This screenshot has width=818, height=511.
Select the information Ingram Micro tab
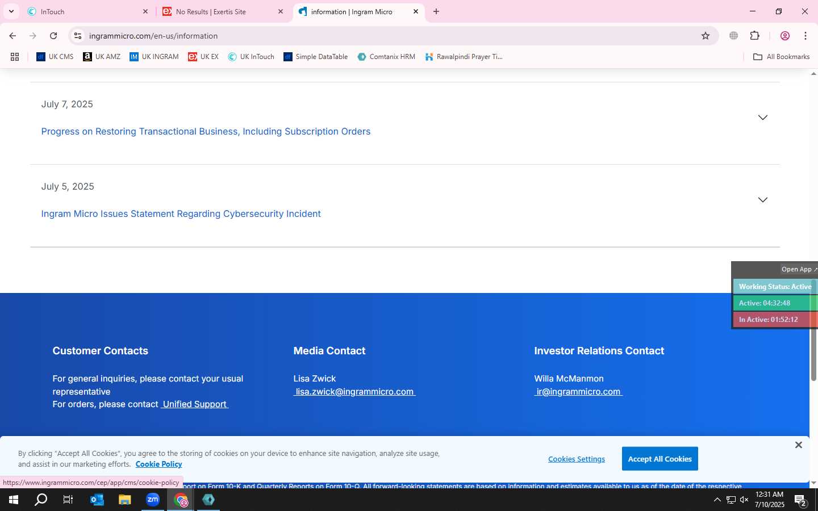coord(359,11)
